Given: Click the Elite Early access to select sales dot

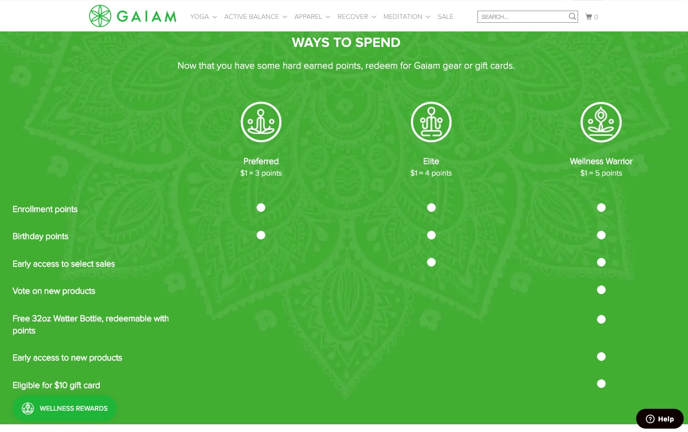Looking at the screenshot, I should coord(431,262).
